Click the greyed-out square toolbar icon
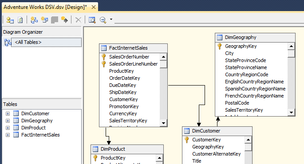 (x=55, y=20)
